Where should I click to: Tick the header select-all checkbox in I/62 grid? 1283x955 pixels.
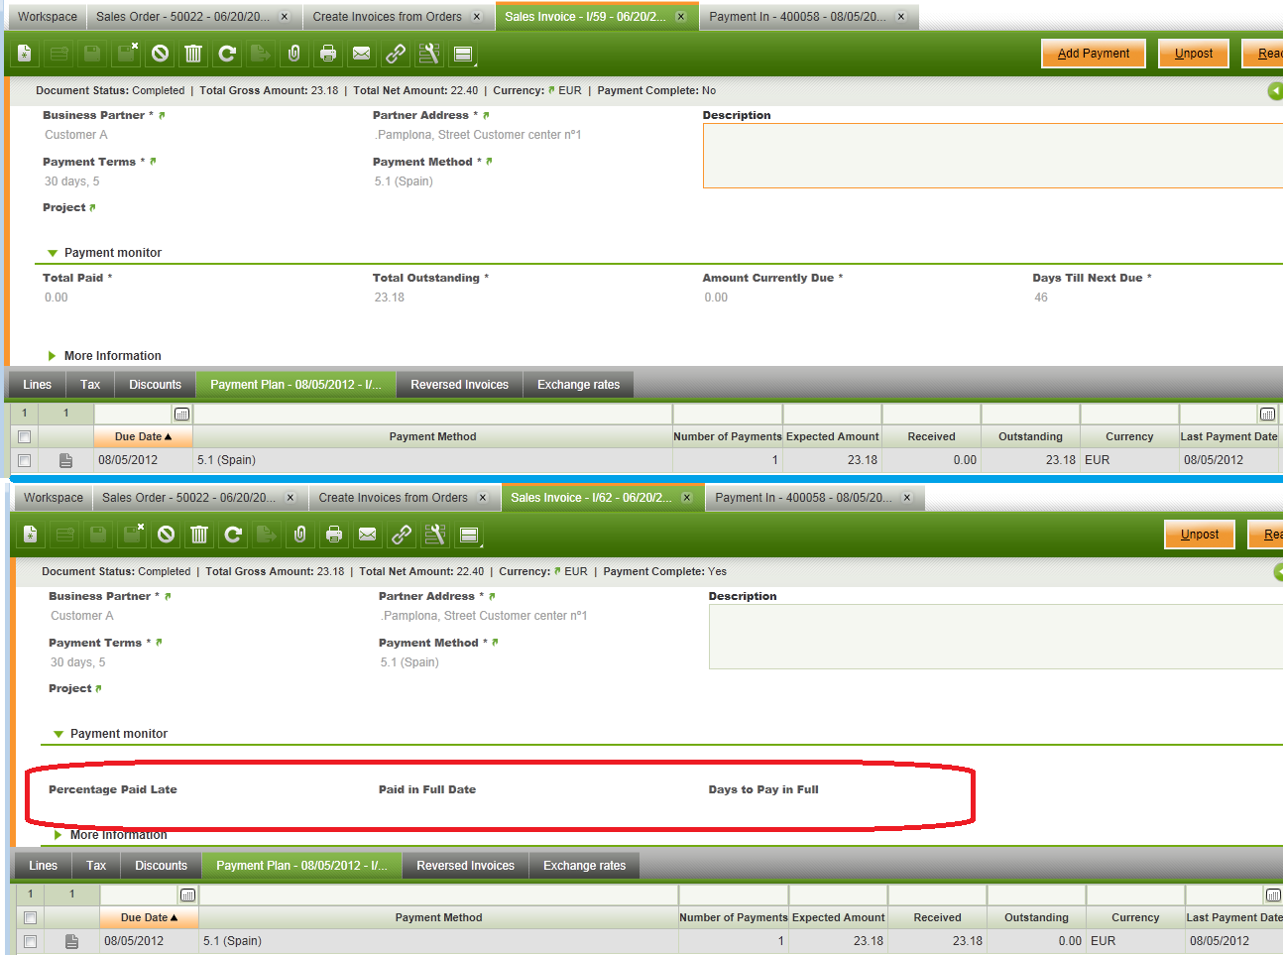coord(30,917)
